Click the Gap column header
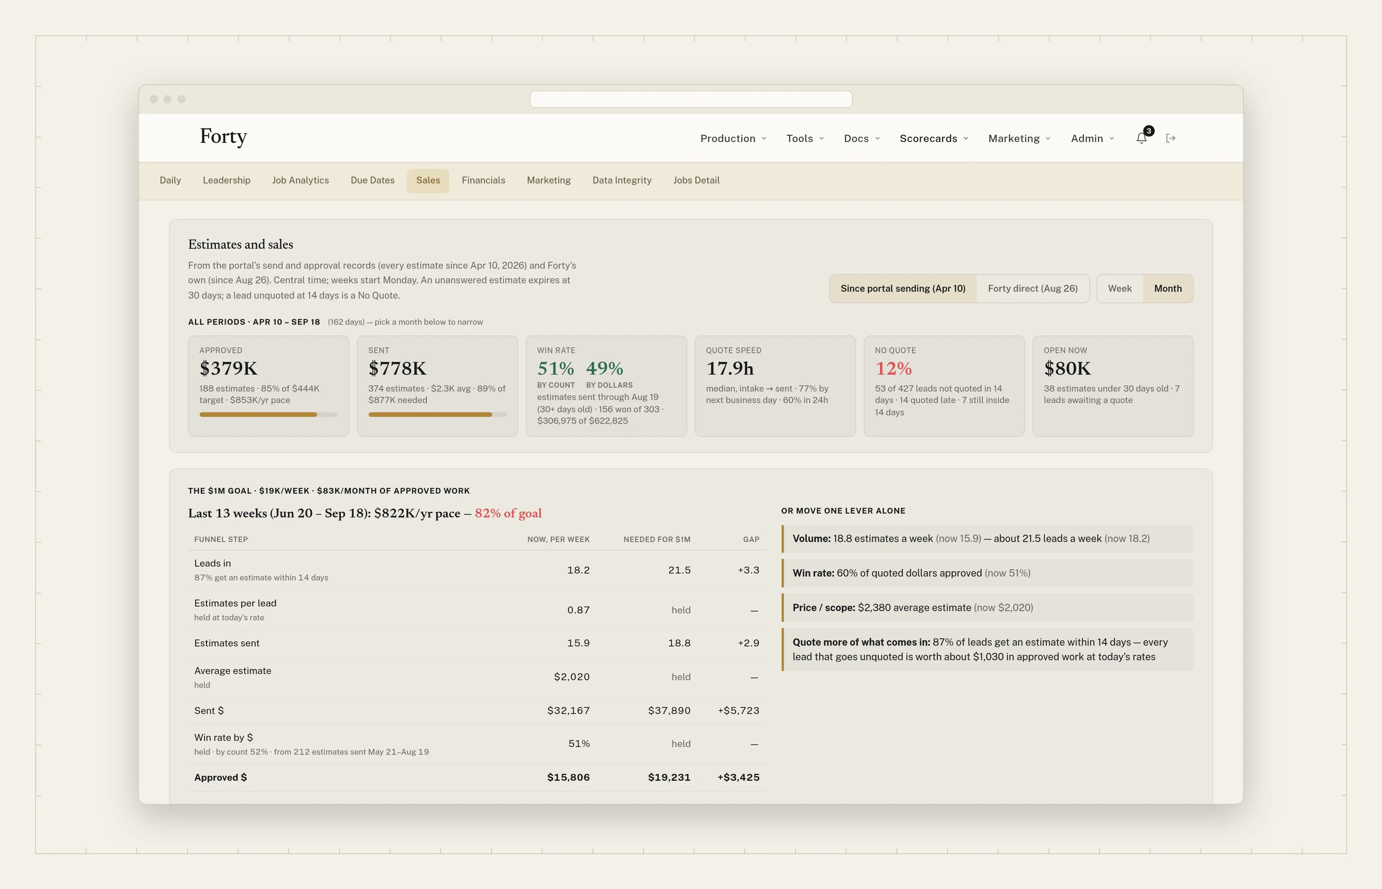 (751, 539)
